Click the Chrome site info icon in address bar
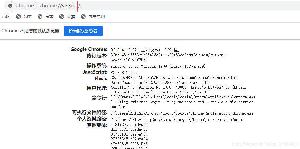Screen dimensions: 300x149 tap(10, 6)
